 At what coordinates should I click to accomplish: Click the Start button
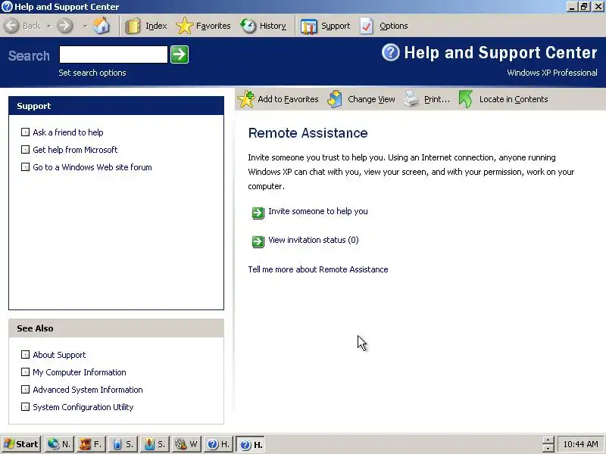(x=21, y=444)
